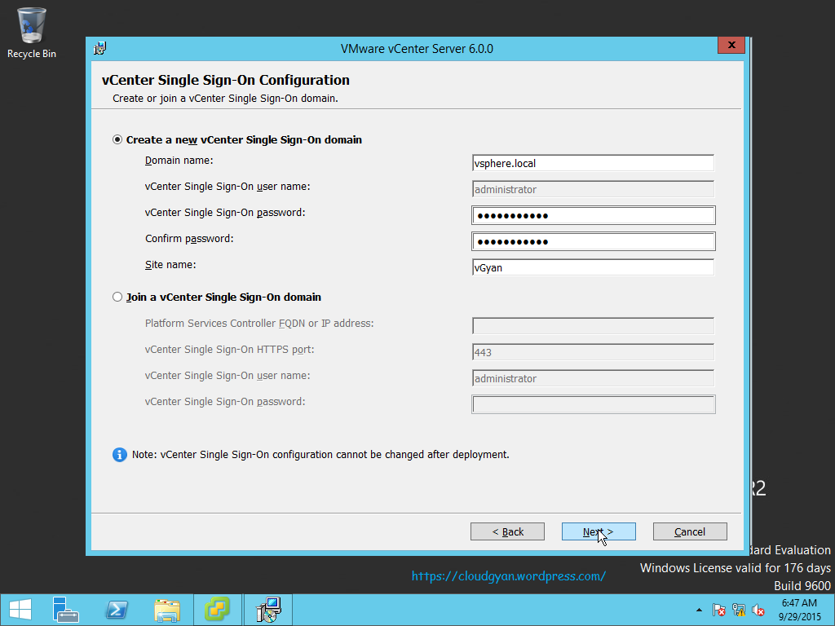
Task: Select Join a vCenter Single Sign-On domain
Action: (x=117, y=297)
